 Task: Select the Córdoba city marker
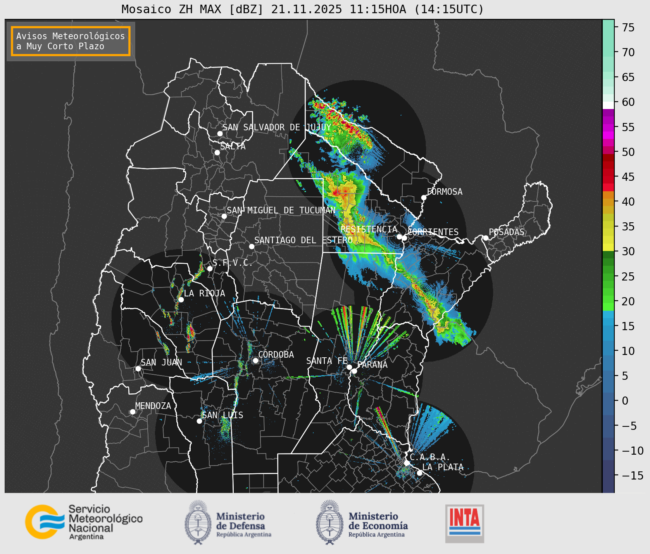coord(255,360)
